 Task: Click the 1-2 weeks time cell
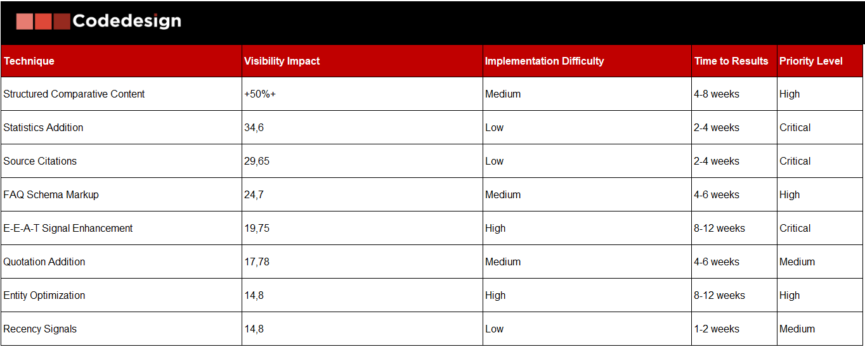pos(717,329)
